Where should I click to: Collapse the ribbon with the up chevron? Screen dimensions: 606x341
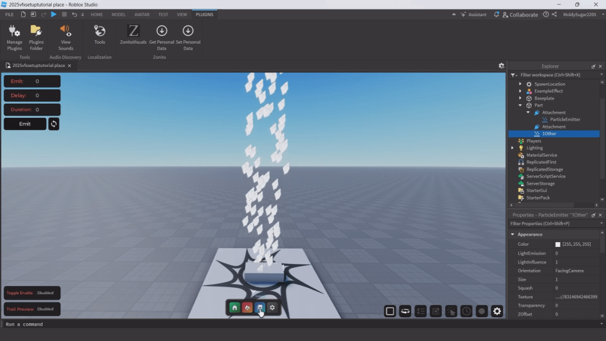point(454,14)
